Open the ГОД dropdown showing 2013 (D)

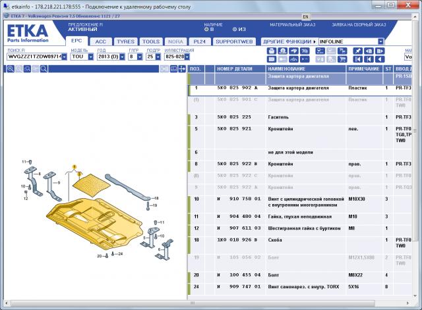coord(122,57)
